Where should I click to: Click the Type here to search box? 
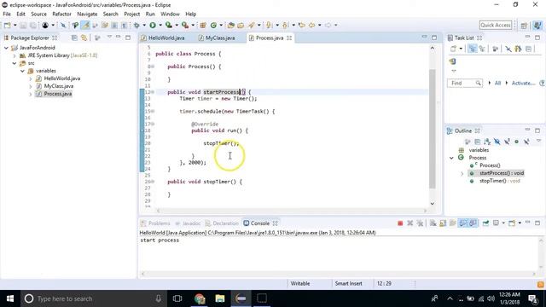click(93, 298)
